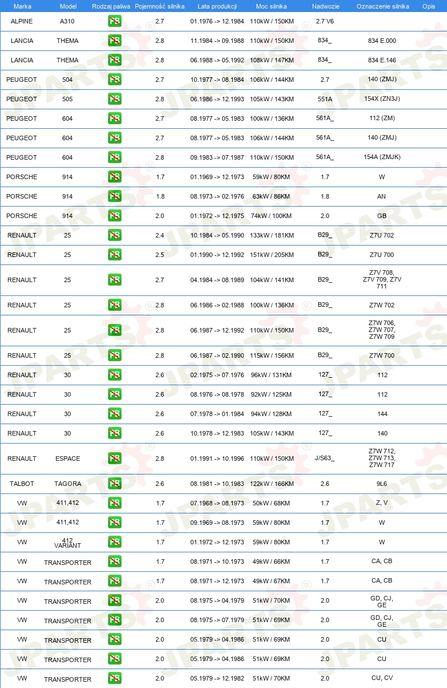Select the J/S63_ body cell
Viewport: 447px width, 688px height.
tap(325, 458)
